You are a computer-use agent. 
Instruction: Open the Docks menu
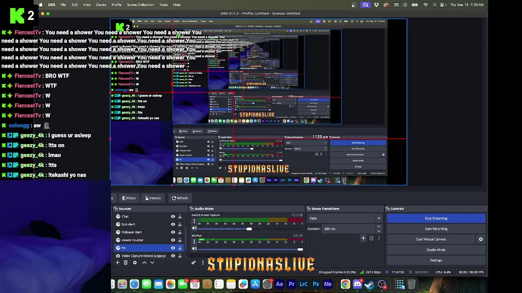(x=101, y=5)
